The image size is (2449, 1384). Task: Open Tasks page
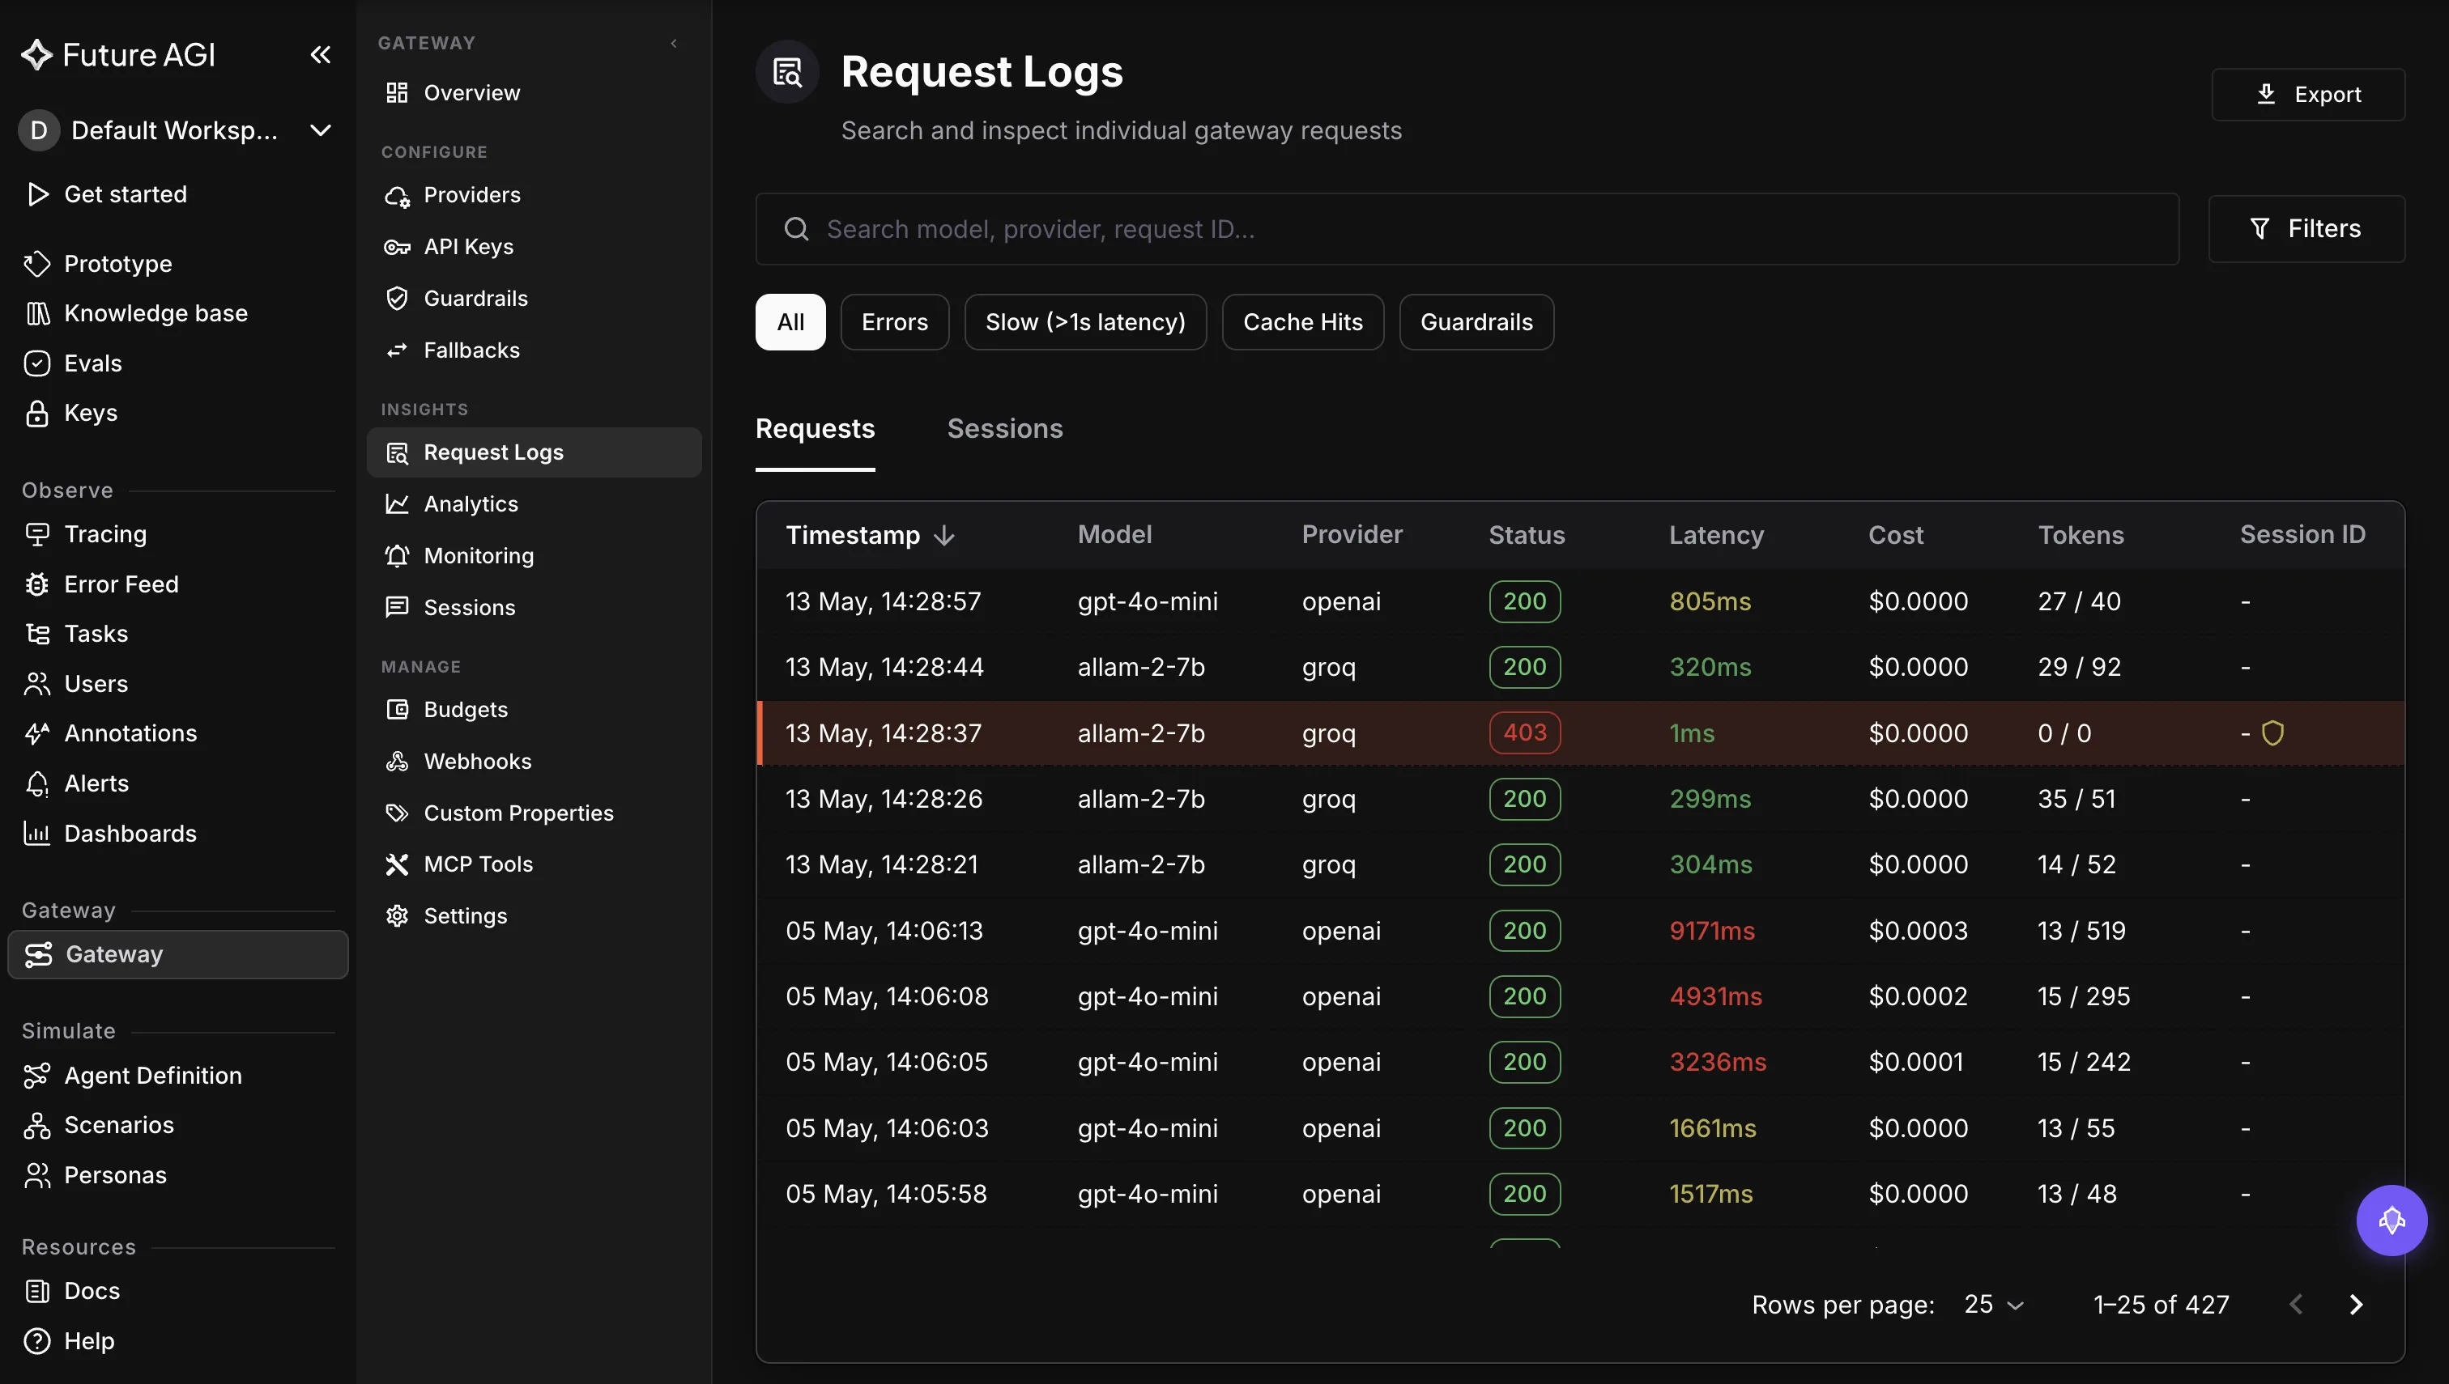point(95,633)
